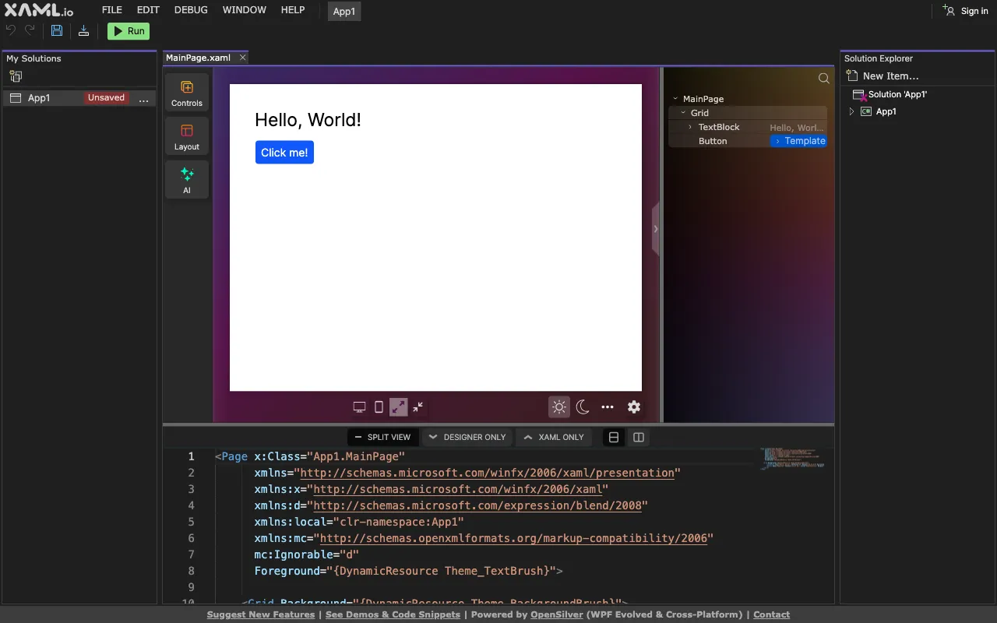Close the MainPage.xaml tab
This screenshot has height=623, width=997.
(242, 58)
